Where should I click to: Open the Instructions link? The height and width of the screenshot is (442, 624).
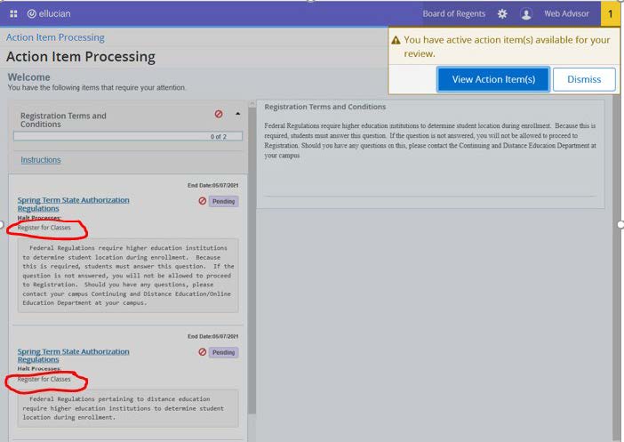click(x=41, y=160)
